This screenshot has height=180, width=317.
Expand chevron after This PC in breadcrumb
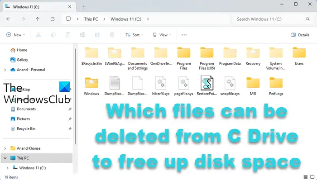(x=104, y=19)
